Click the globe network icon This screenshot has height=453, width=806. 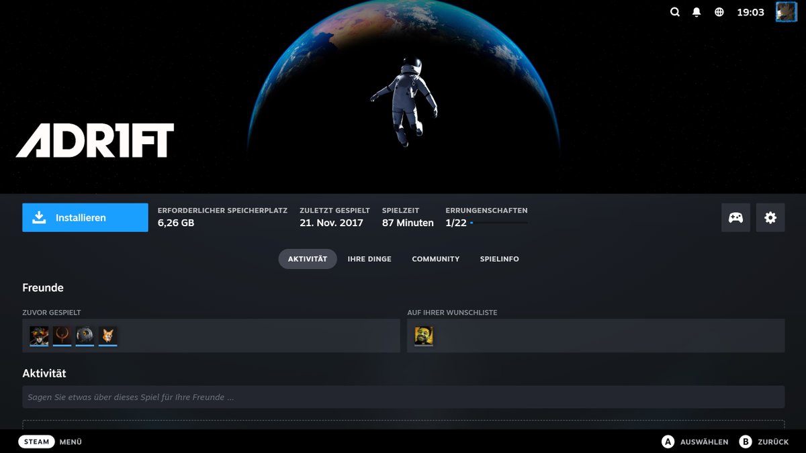(x=719, y=12)
